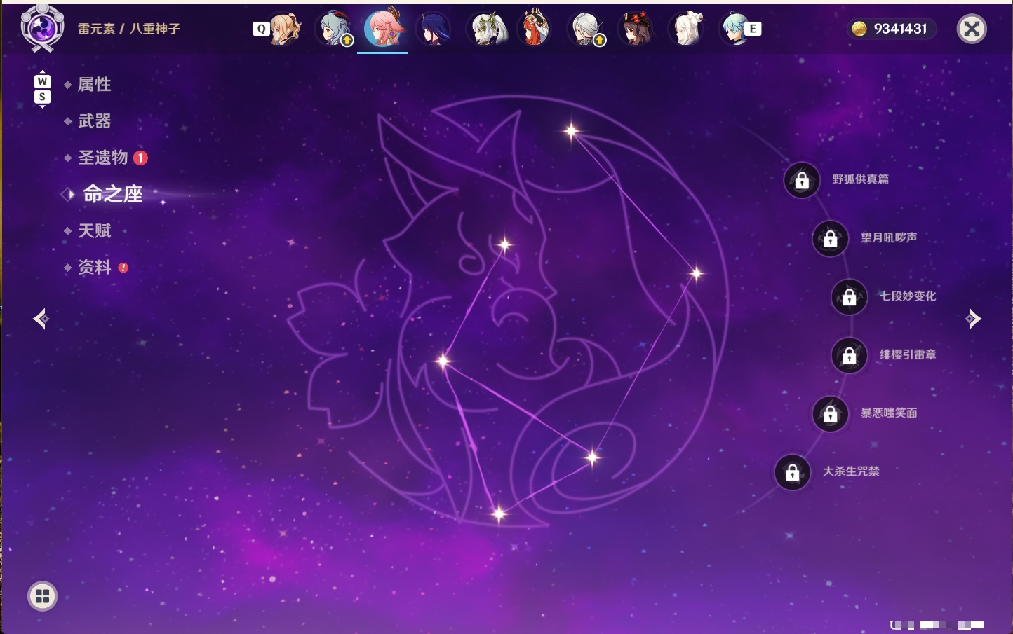The width and height of the screenshot is (1013, 634).
Task: Select the blue-haired horned character portrait
Action: [336, 29]
